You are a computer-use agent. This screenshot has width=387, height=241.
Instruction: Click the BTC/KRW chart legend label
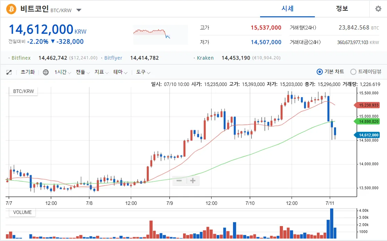pos(24,91)
